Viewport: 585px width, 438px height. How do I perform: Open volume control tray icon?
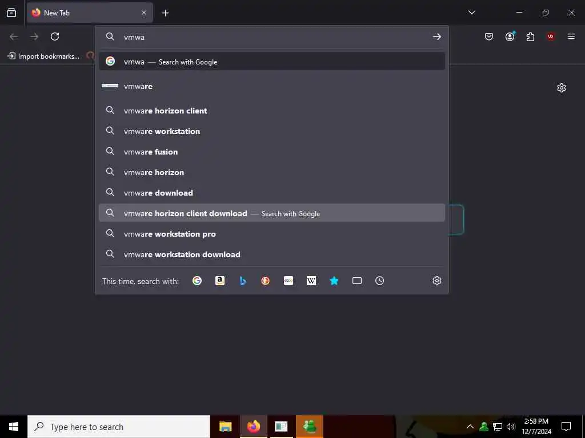tap(511, 427)
